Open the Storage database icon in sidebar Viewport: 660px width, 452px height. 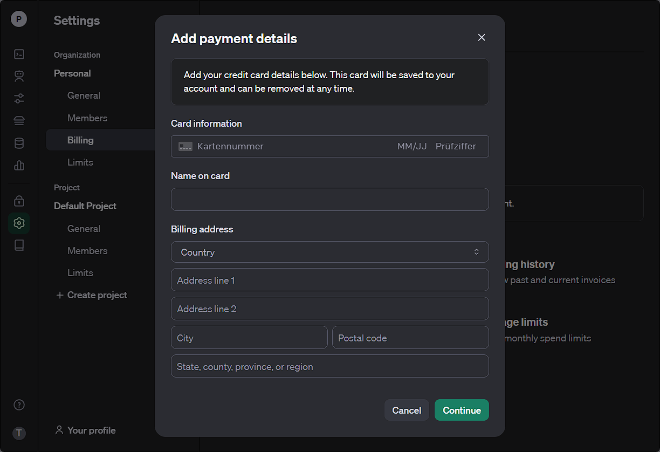19,143
